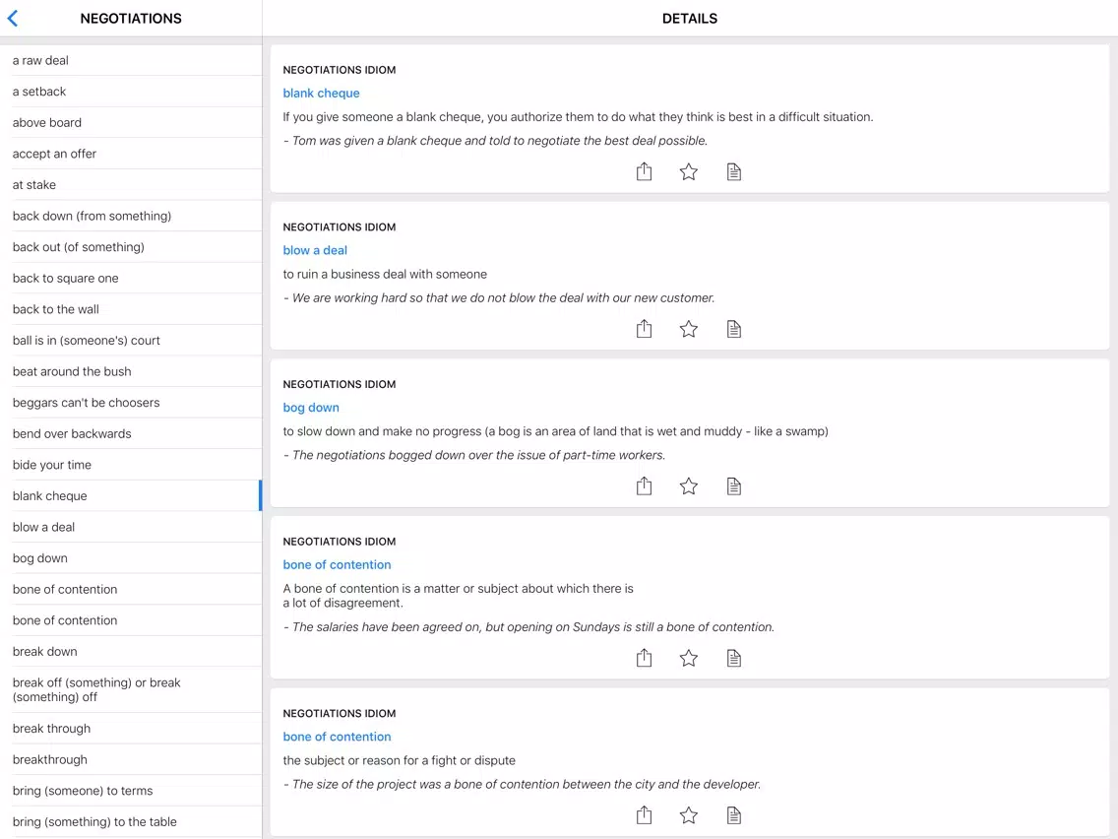Open notes icon for 'blank cheque'
The image size is (1118, 839).
[734, 172]
